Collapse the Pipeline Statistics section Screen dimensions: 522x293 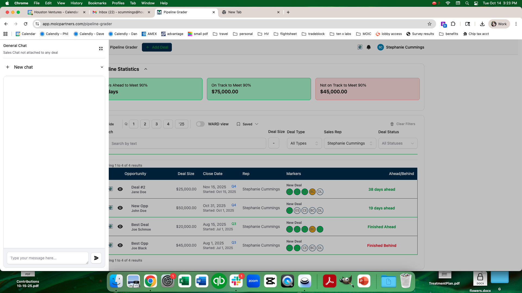(x=146, y=69)
